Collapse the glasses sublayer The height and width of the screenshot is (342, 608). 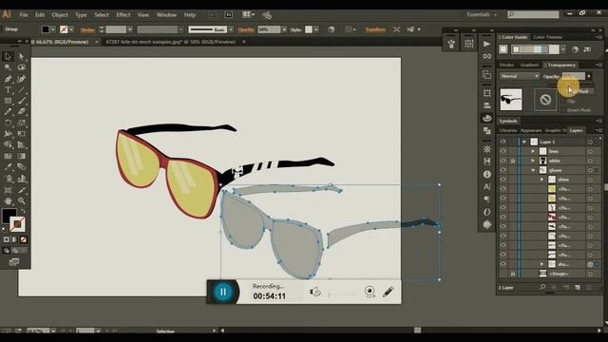(533, 170)
